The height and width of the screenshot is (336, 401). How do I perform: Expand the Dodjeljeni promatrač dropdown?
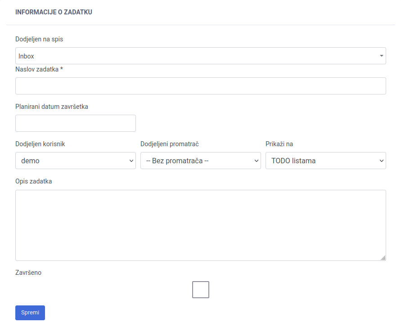pos(201,161)
